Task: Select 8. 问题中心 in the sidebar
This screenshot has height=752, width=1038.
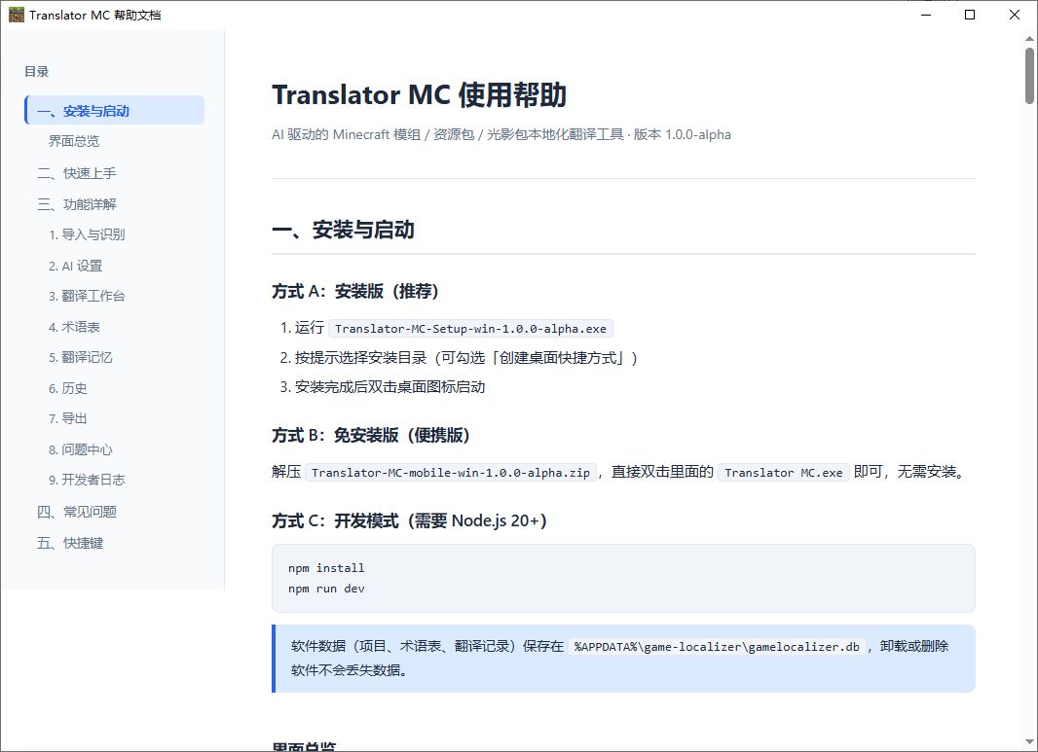Action: 80,449
